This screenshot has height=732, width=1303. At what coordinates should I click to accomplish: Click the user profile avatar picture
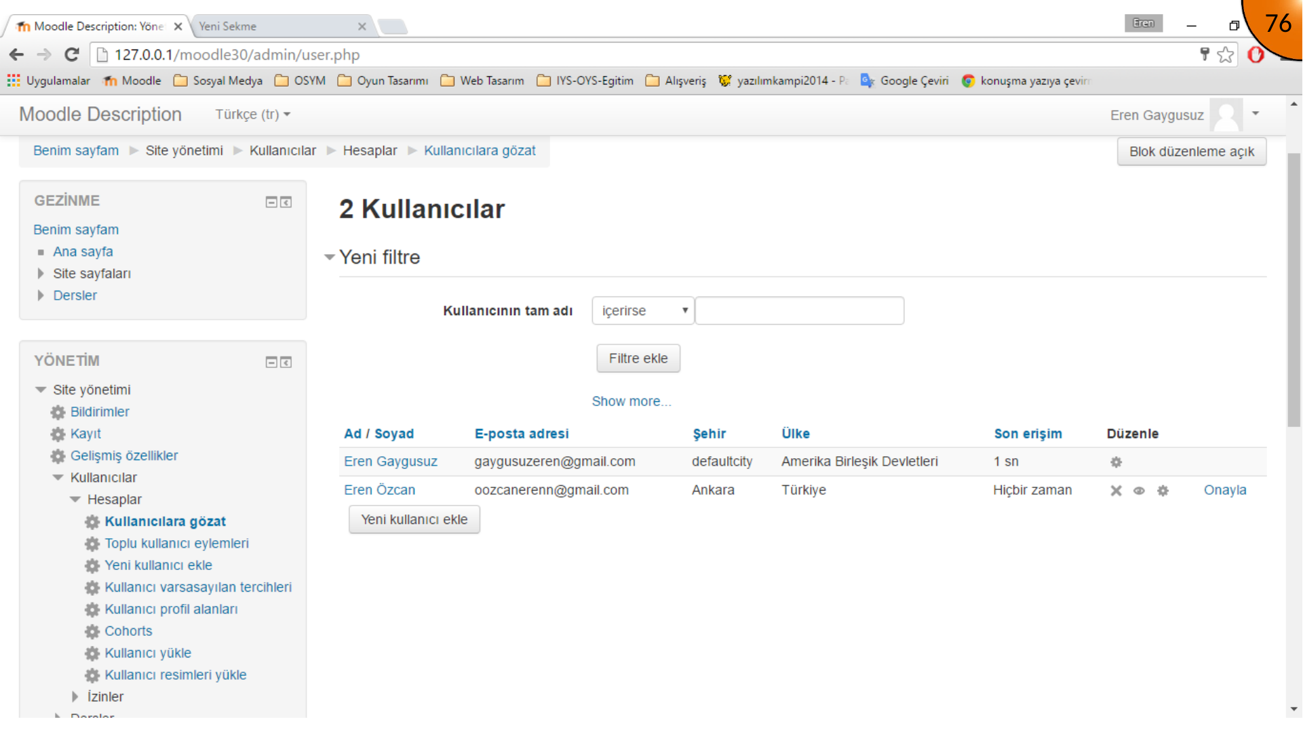(1226, 115)
